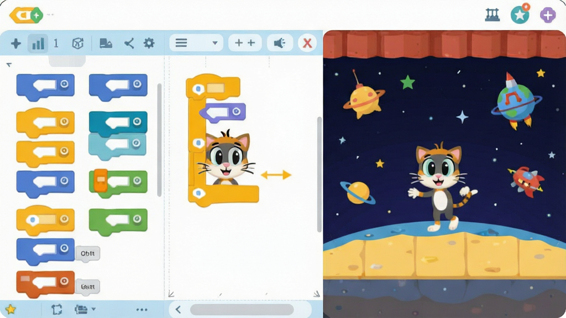Click the share icon in the toolbar
The height and width of the screenshot is (318, 566).
point(129,44)
